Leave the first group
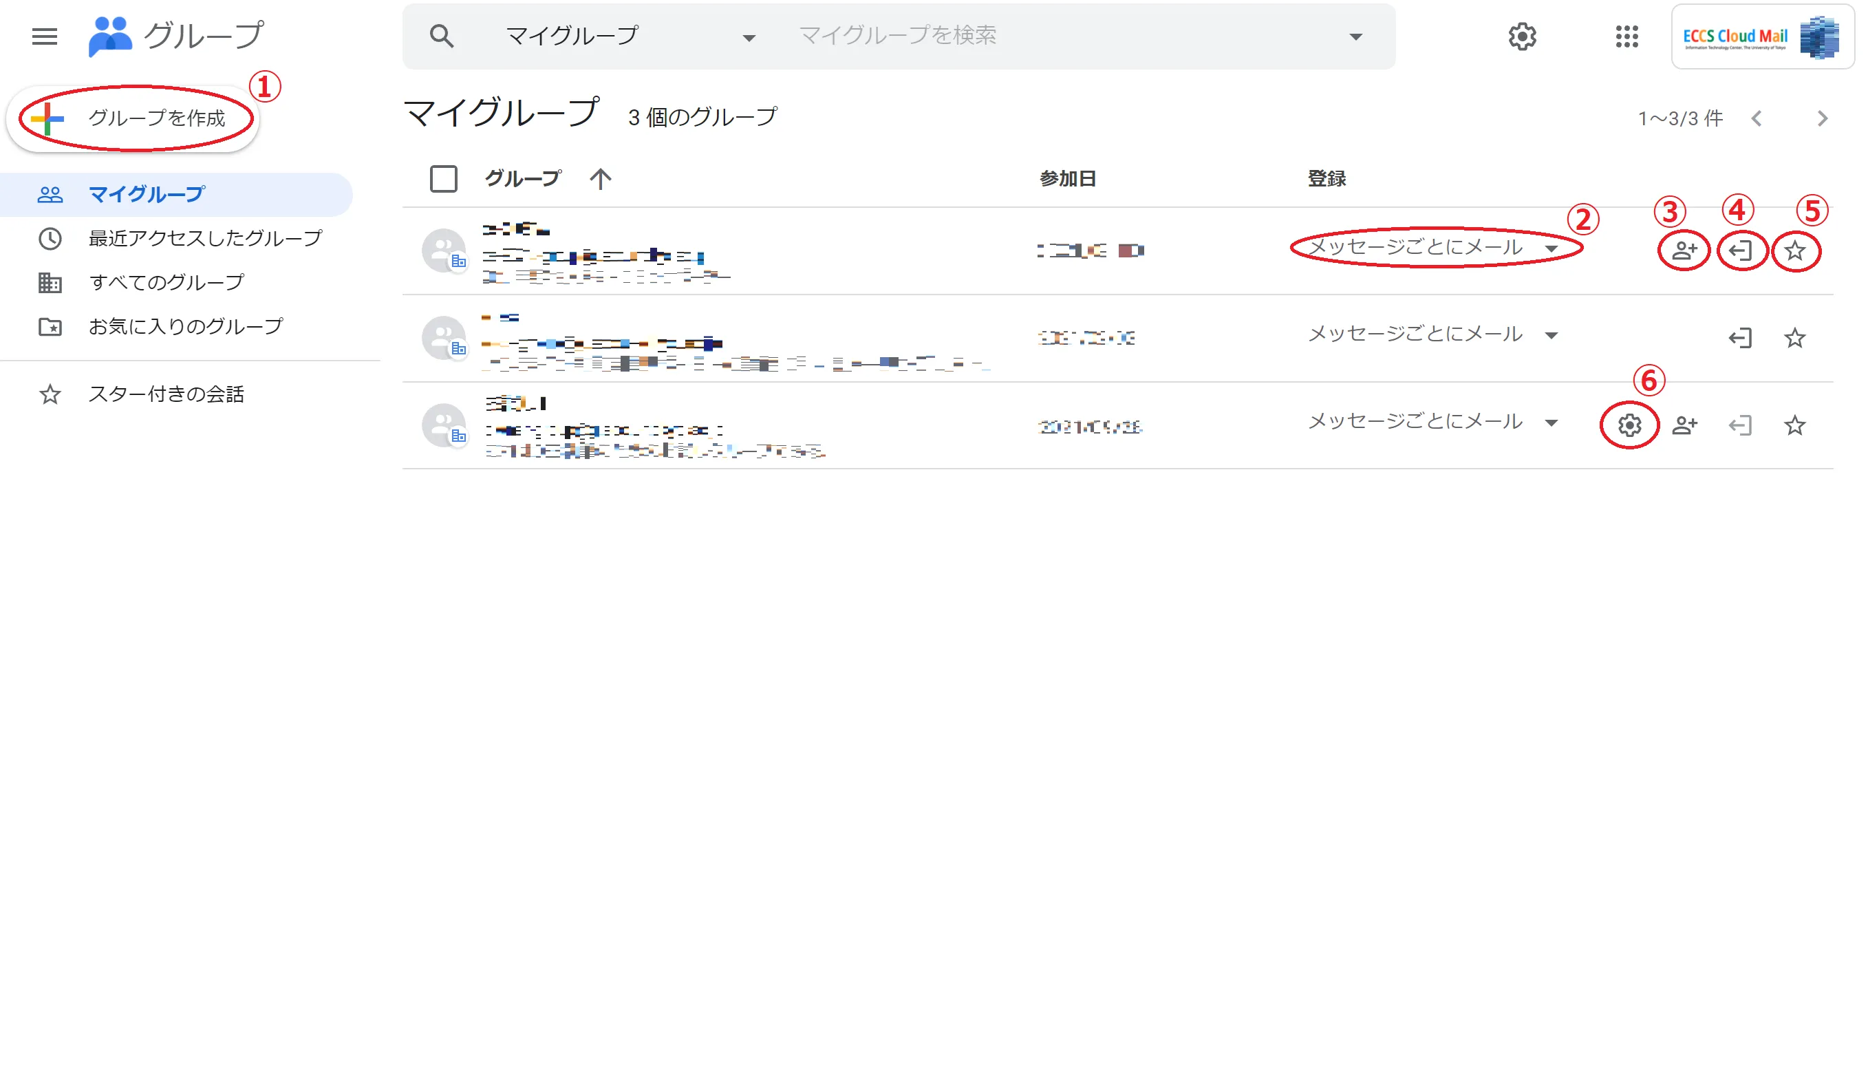Viewport: 1868px width, 1088px height. (x=1740, y=250)
